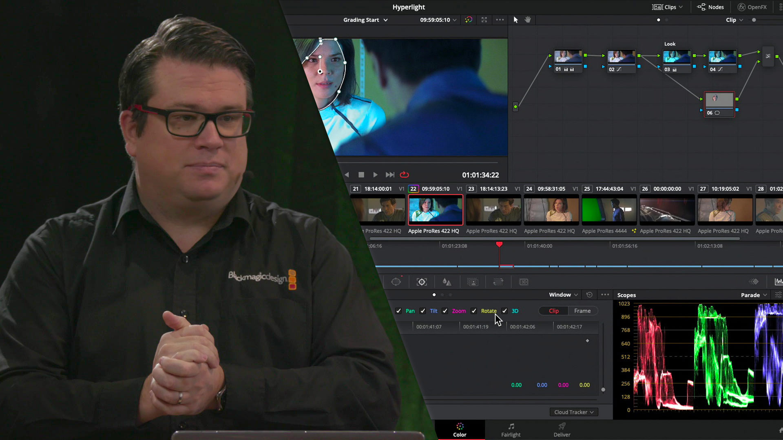783x440 pixels.
Task: Select node 01 in node graph
Action: pyautogui.click(x=568, y=61)
